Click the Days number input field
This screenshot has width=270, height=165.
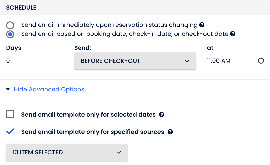pos(34,61)
